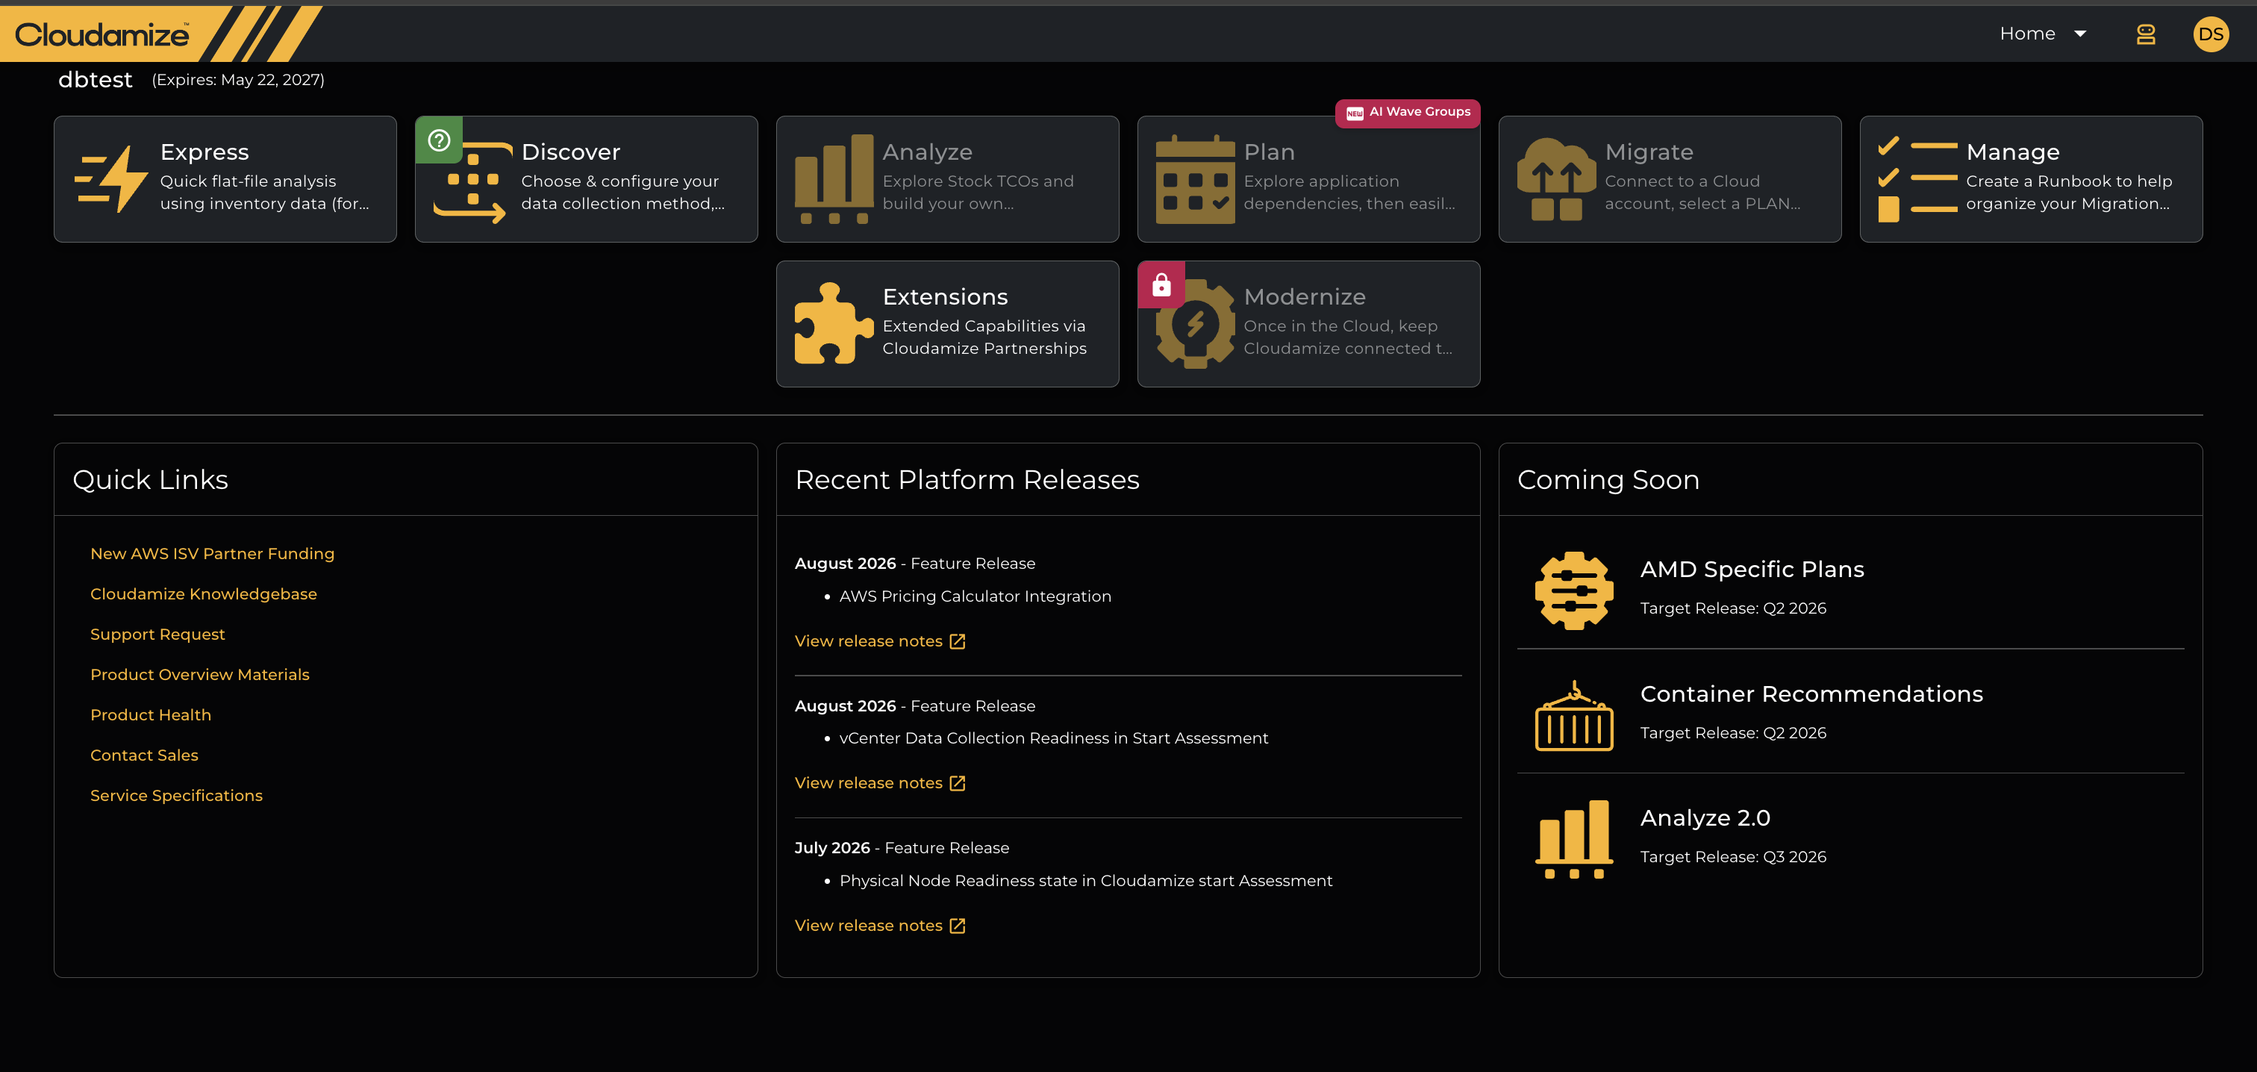Screen dimensions: 2257x1072
Task: Click the Discover data collection icon
Action: [472, 183]
